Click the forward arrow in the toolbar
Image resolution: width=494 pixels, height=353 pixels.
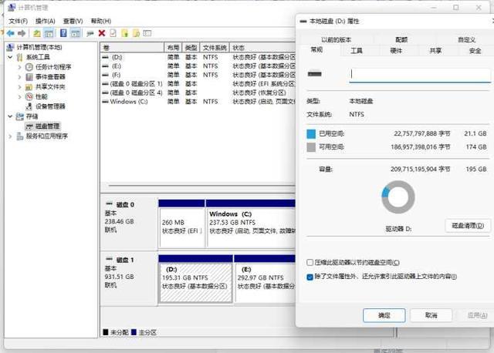coord(22,34)
